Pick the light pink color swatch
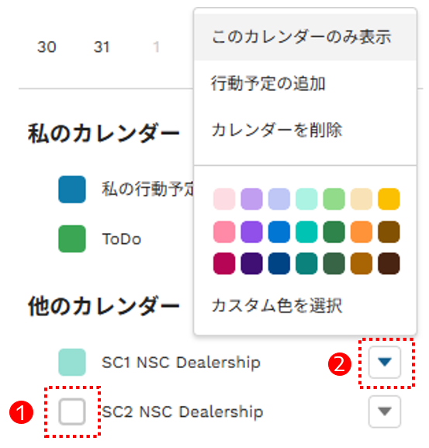 [x=224, y=199]
